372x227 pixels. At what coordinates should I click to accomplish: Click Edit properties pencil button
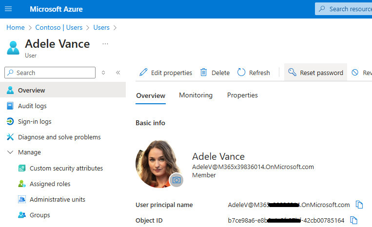coord(166,73)
